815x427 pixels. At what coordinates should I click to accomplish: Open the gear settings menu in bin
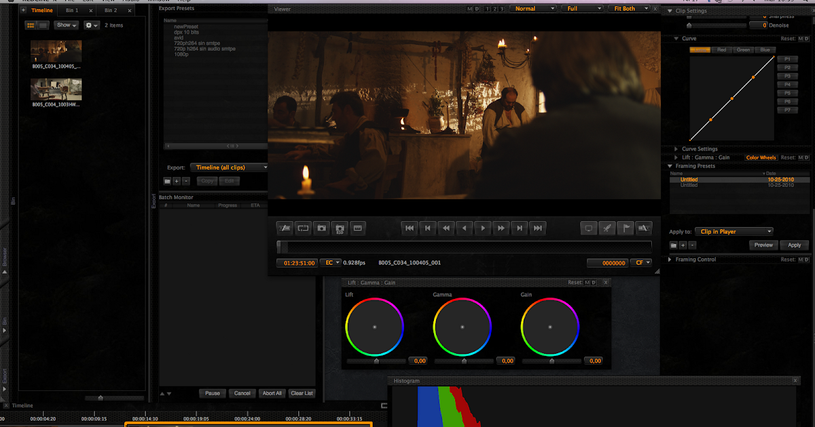coord(91,25)
